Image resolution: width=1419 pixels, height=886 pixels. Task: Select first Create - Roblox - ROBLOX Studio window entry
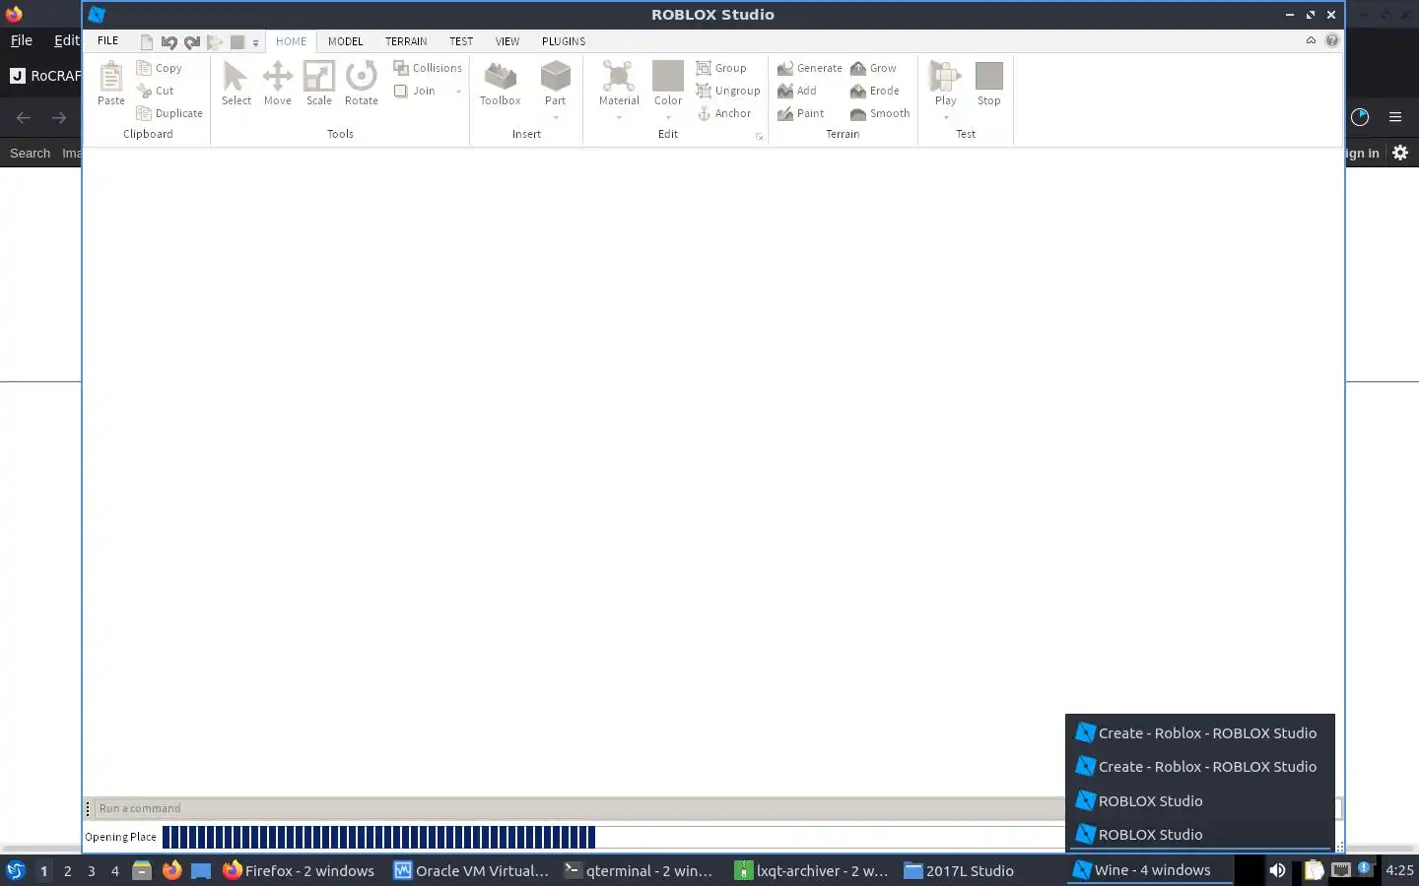tap(1200, 733)
